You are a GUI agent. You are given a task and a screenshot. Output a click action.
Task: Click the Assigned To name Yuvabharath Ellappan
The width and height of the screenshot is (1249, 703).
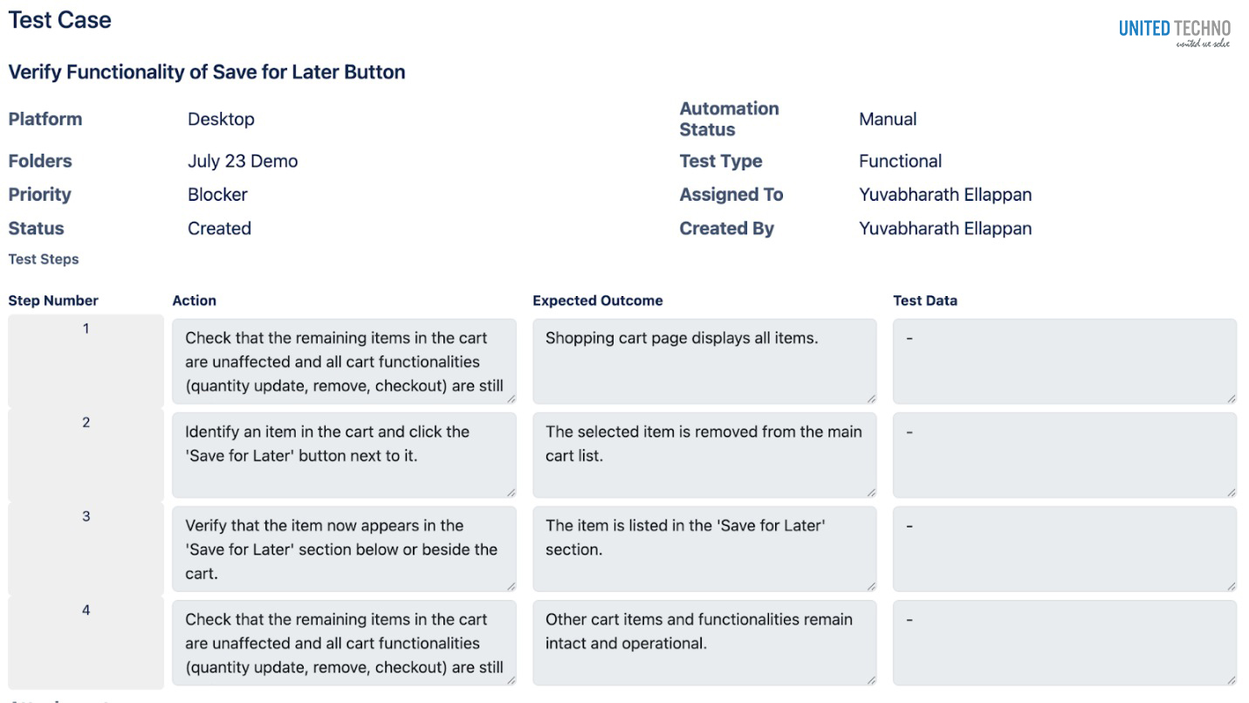point(944,195)
